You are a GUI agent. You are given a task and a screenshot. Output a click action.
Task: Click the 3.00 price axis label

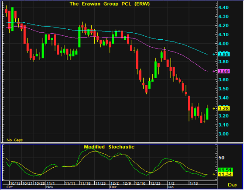223,134
